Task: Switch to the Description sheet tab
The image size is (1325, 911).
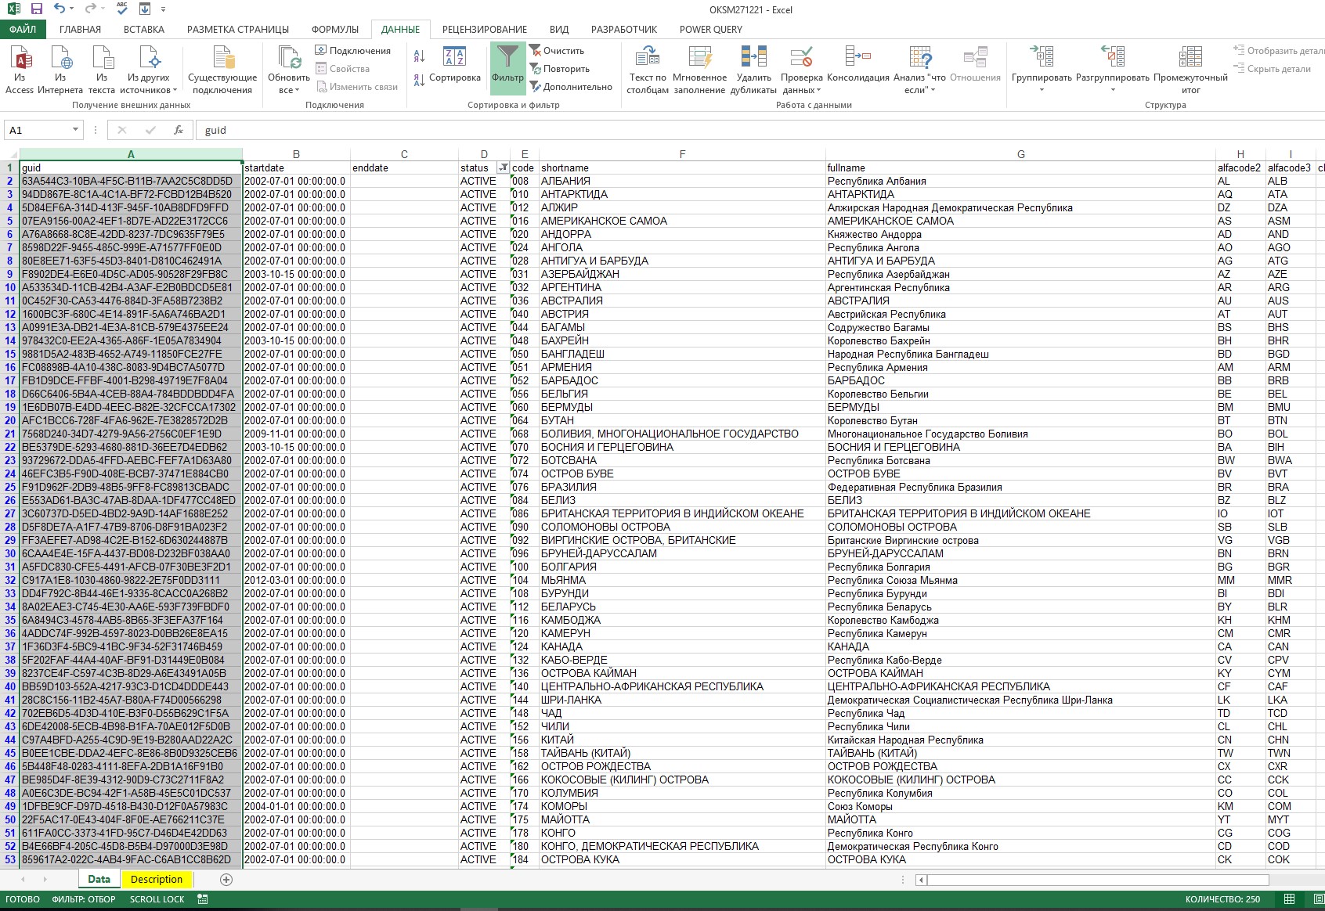Action: click(x=157, y=879)
